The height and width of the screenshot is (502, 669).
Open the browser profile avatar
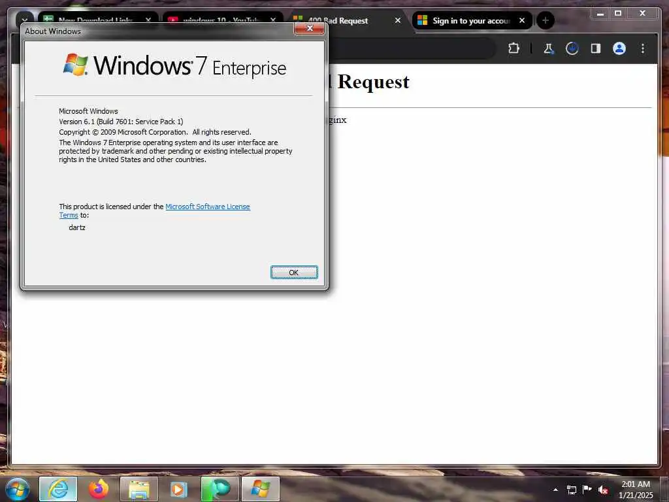pos(619,48)
